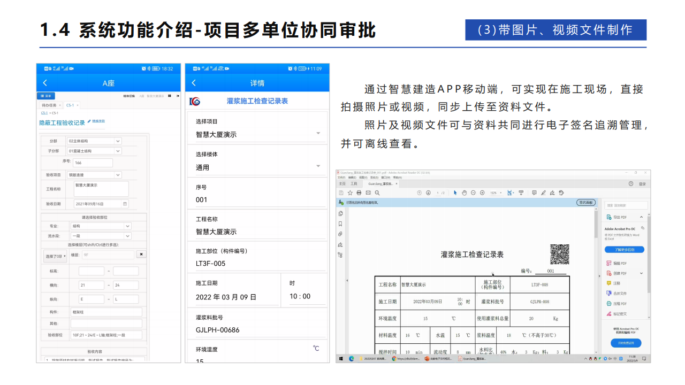Select the arrow selection tool in Acrobat
The image size is (685, 385).
coord(455,192)
